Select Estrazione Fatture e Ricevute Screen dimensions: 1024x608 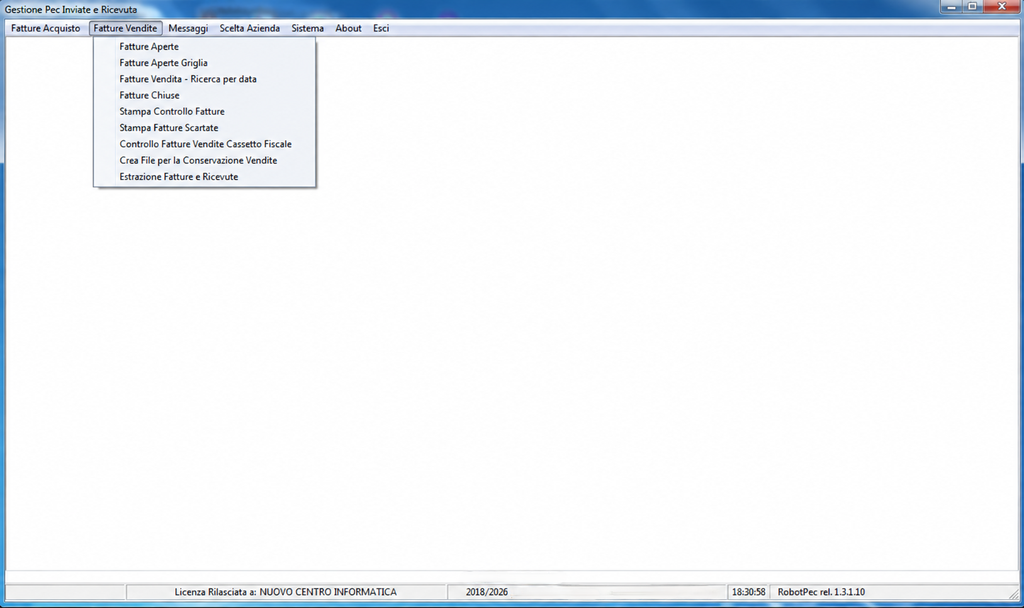pyautogui.click(x=205, y=177)
